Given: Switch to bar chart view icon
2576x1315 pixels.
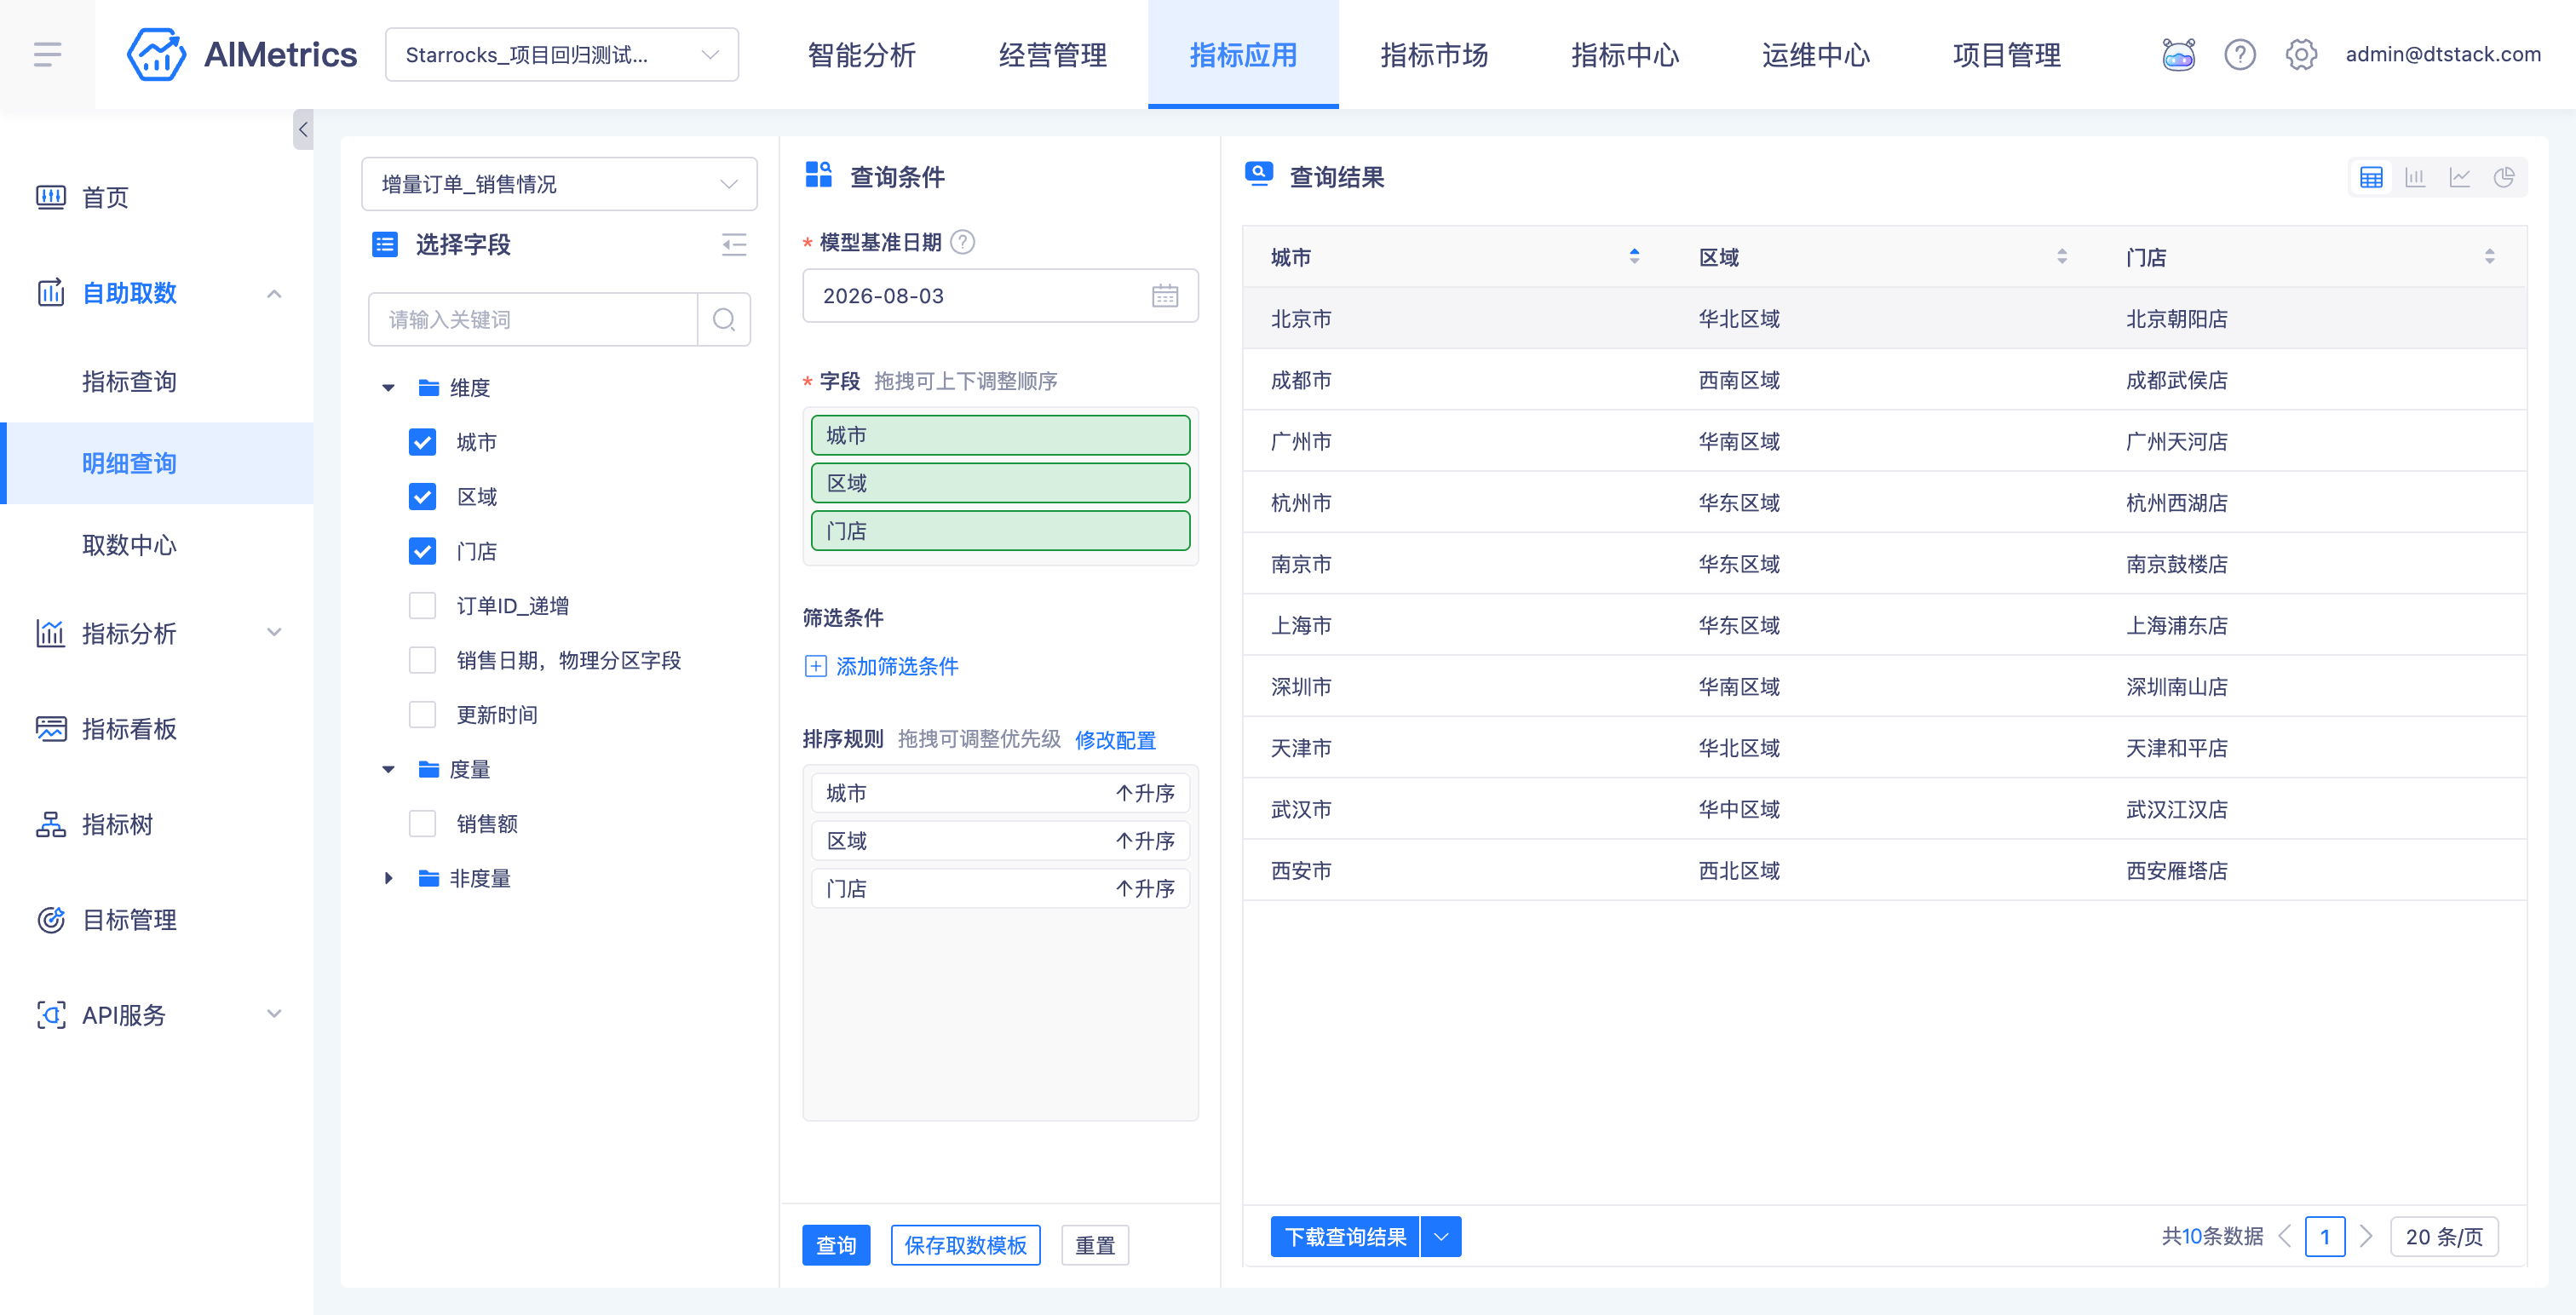Looking at the screenshot, I should point(2415,178).
